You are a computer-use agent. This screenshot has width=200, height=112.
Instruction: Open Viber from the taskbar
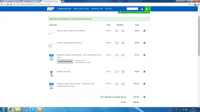pos(25,109)
